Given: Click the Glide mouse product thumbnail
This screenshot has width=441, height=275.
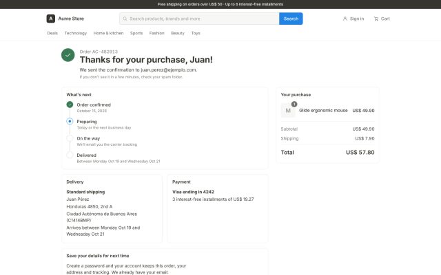Looking at the screenshot, I should coord(288,111).
